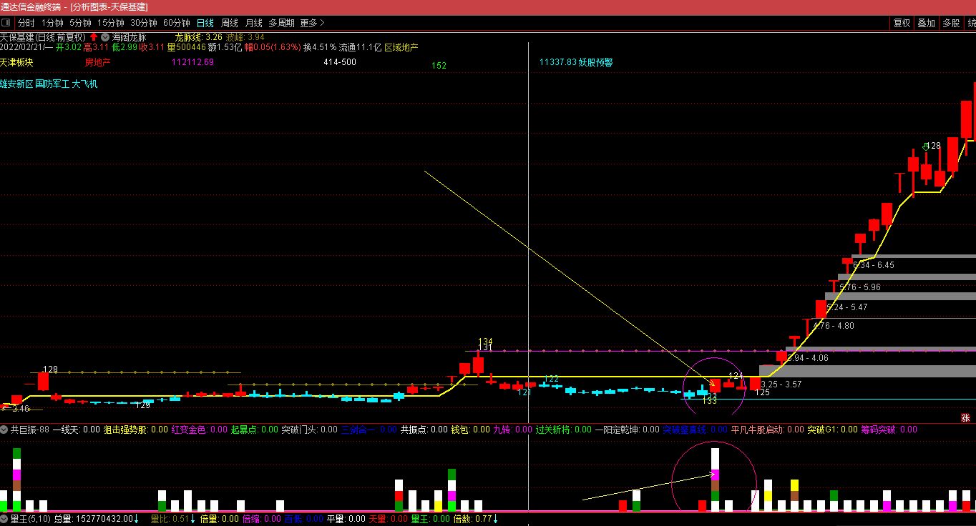
Task: Click the 叠加 overlay button
Action: [927, 23]
